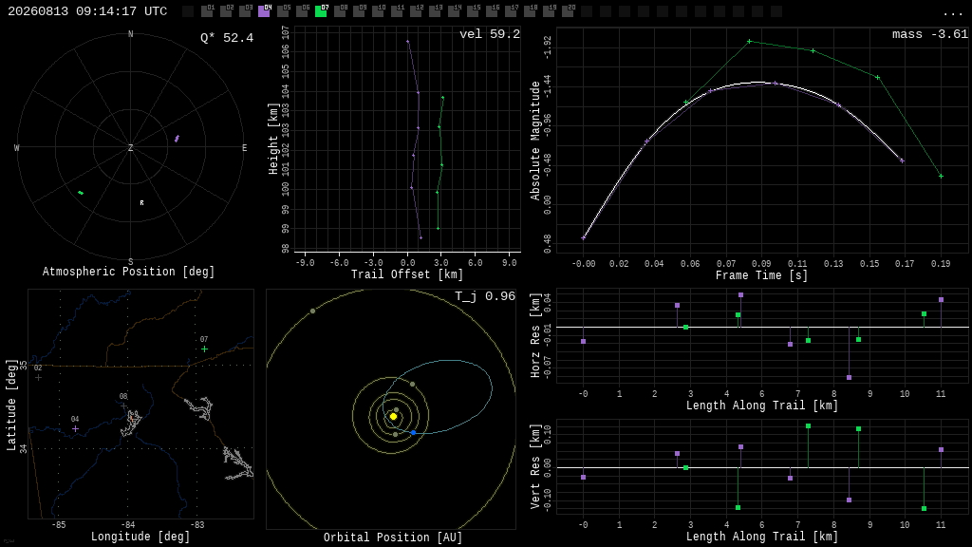Image resolution: width=972 pixels, height=547 pixels.
Task: Click the Absolute Magnitude axis label
Action: coord(535,141)
